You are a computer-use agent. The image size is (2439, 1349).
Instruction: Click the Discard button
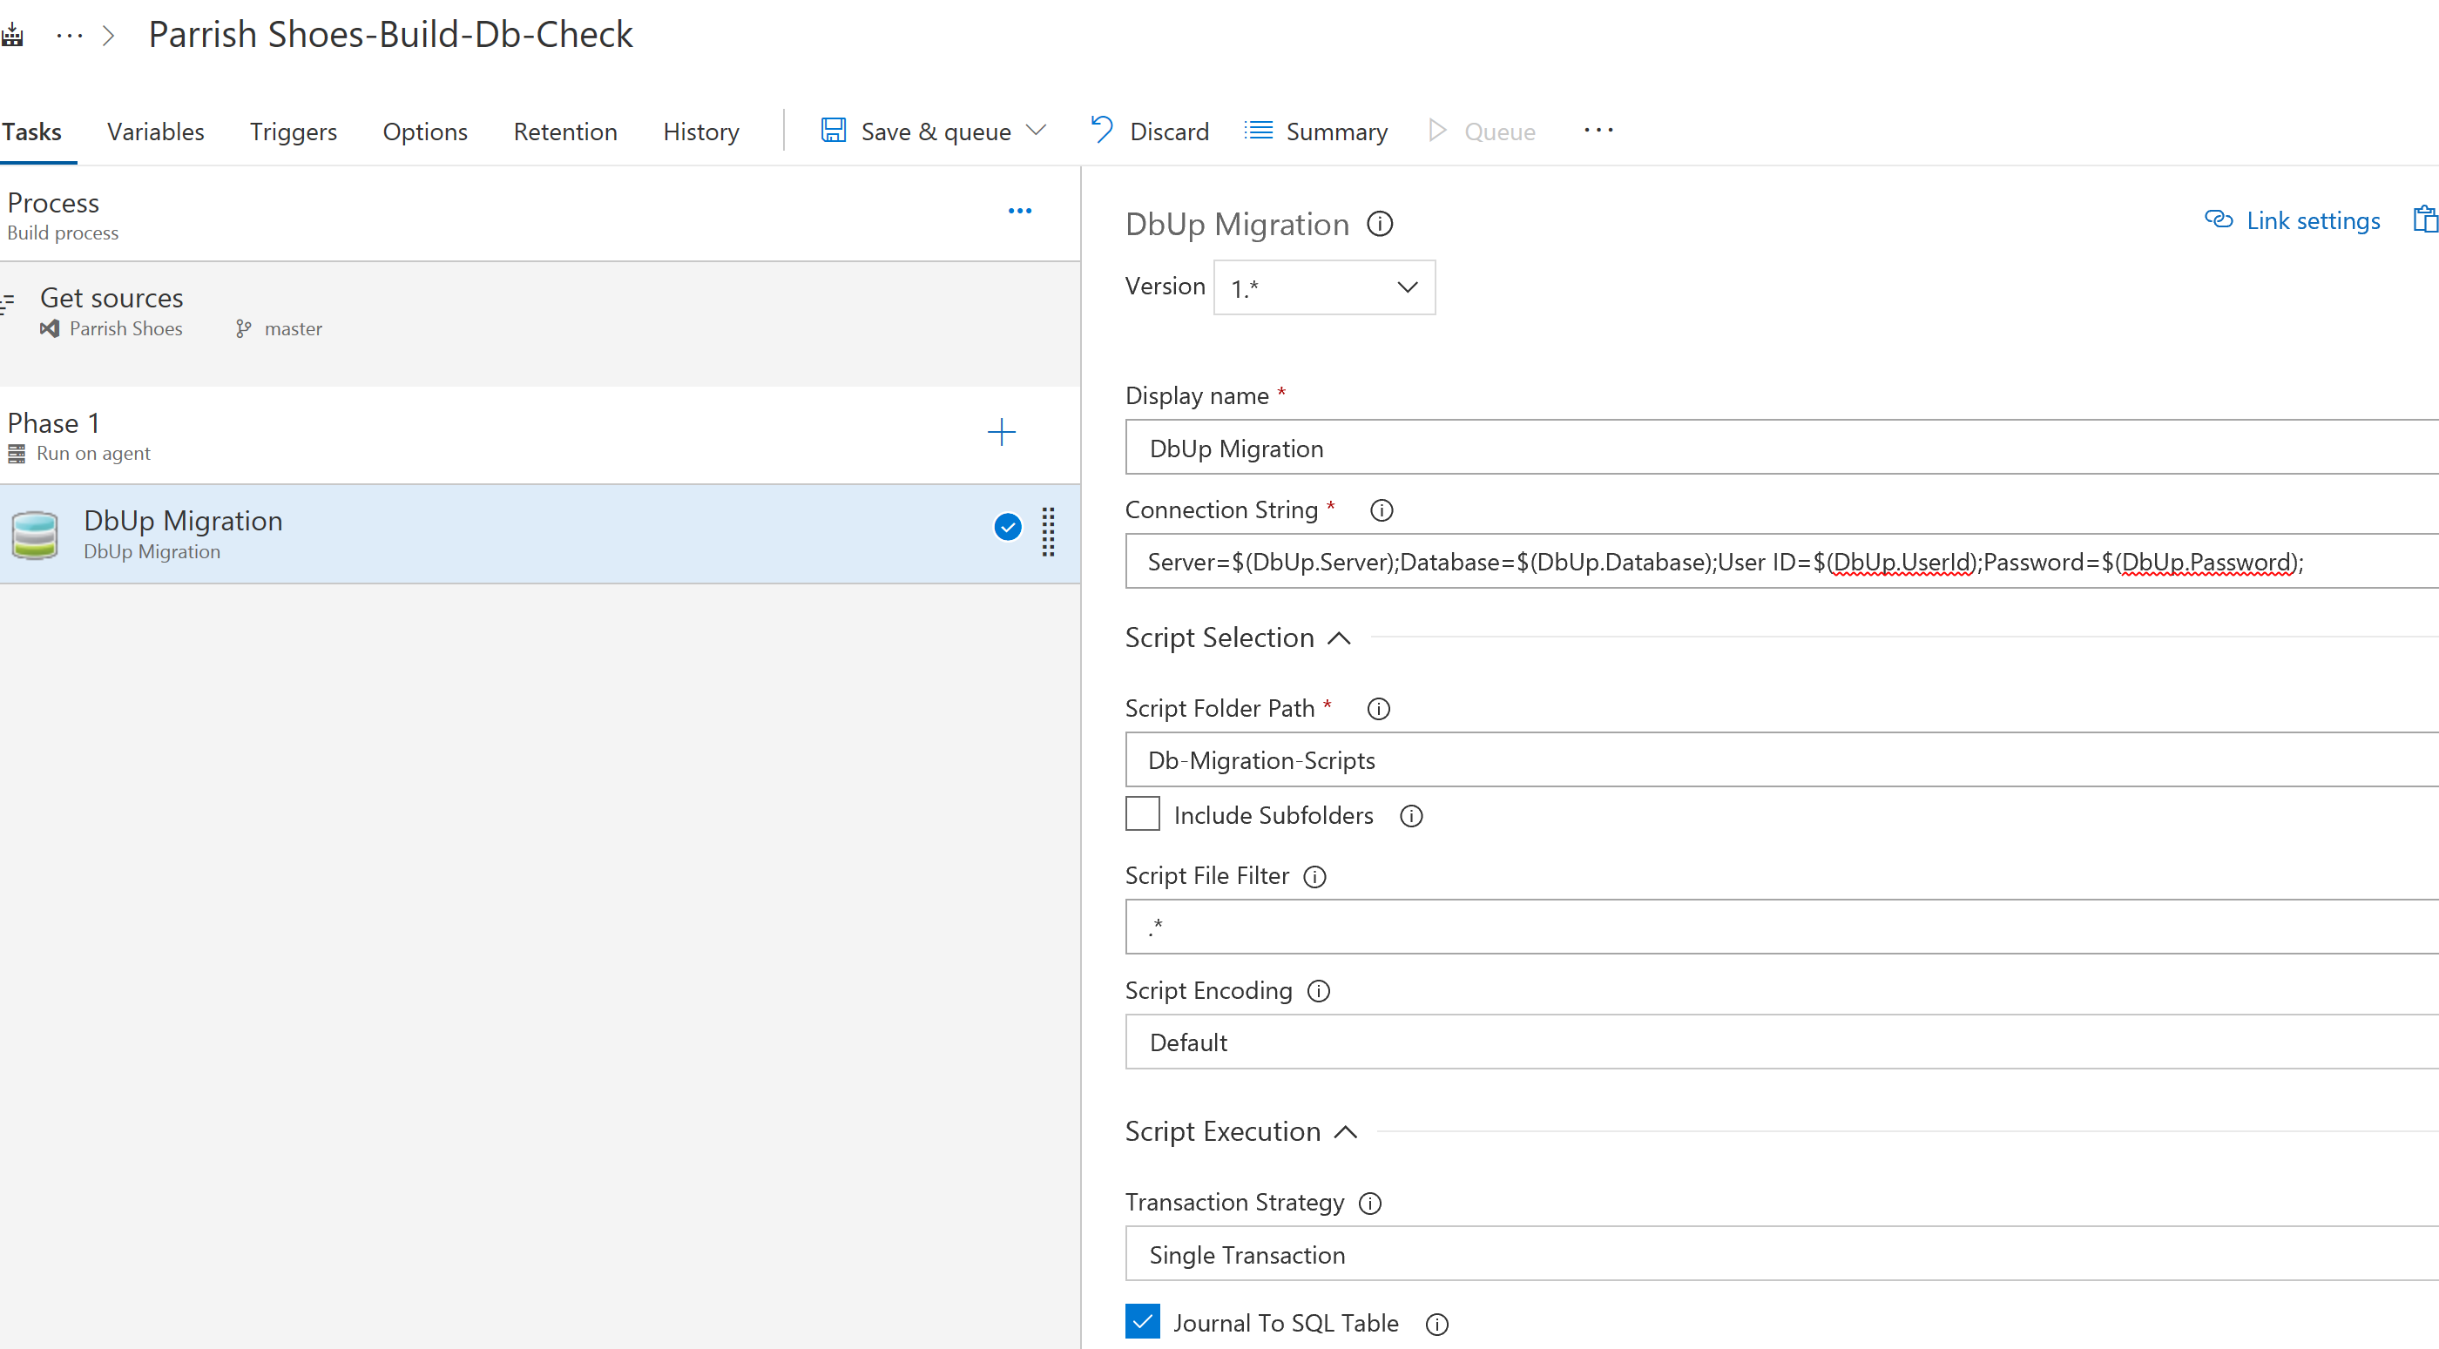coord(1150,132)
